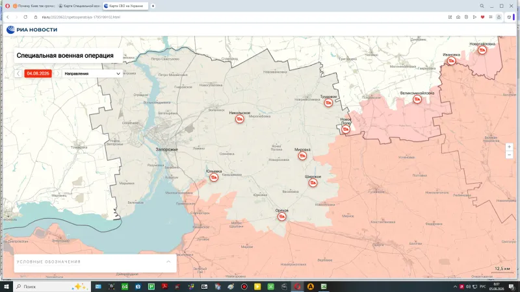Screen dimensions: 520x292
Task: Click the easy setup lines icon
Action: 491,17
